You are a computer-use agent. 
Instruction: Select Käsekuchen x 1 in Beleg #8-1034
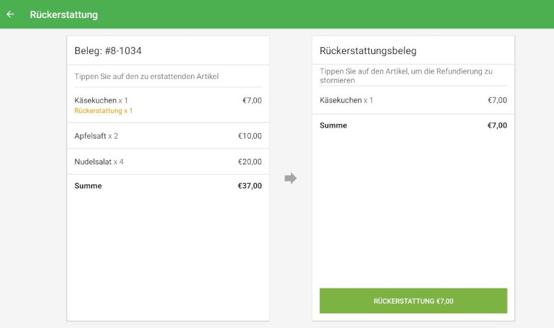pyautogui.click(x=168, y=105)
